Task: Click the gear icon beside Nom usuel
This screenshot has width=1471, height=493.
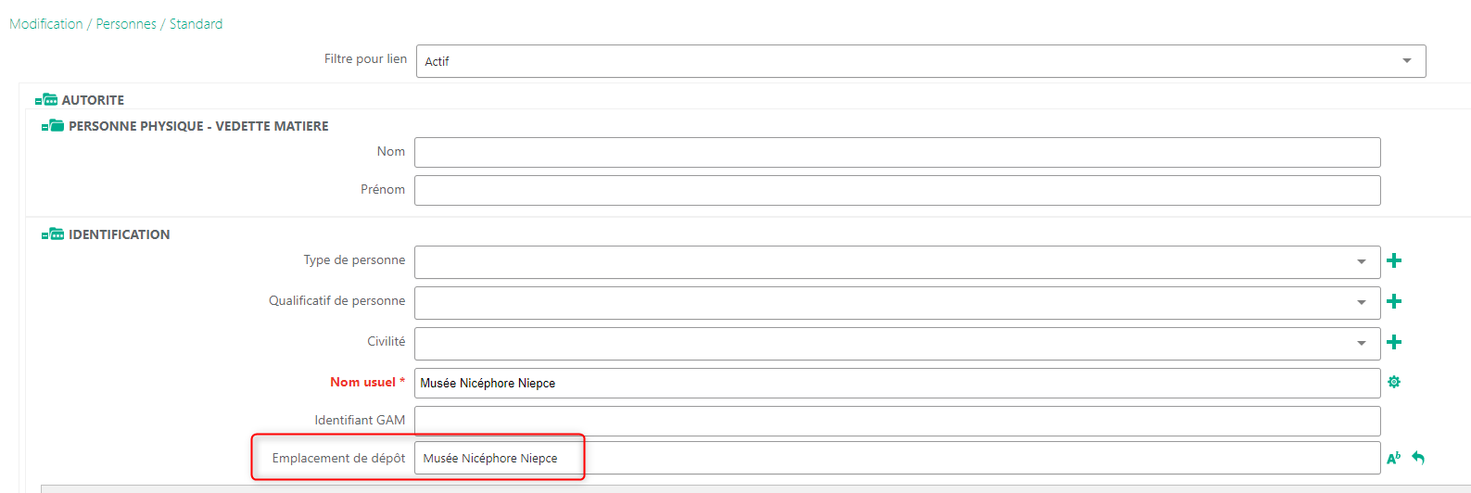Action: [1393, 383]
